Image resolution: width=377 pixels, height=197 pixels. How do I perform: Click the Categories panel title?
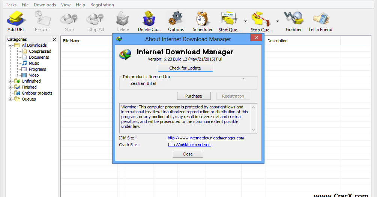17,39
